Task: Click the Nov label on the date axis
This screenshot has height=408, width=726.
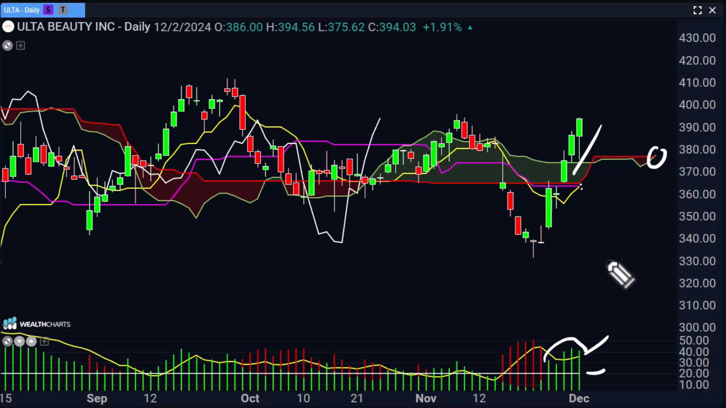Action: click(426, 399)
